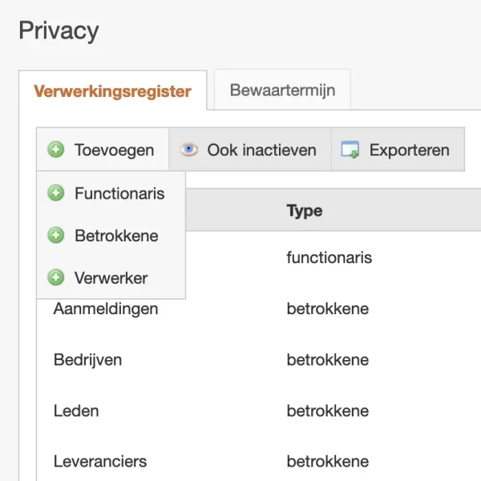The image size is (481, 481).
Task: Choose Functionaris from the Toevoegen menu
Action: coord(119,193)
